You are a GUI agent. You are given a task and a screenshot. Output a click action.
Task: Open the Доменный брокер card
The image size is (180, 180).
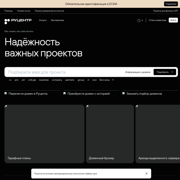click(x=110, y=134)
